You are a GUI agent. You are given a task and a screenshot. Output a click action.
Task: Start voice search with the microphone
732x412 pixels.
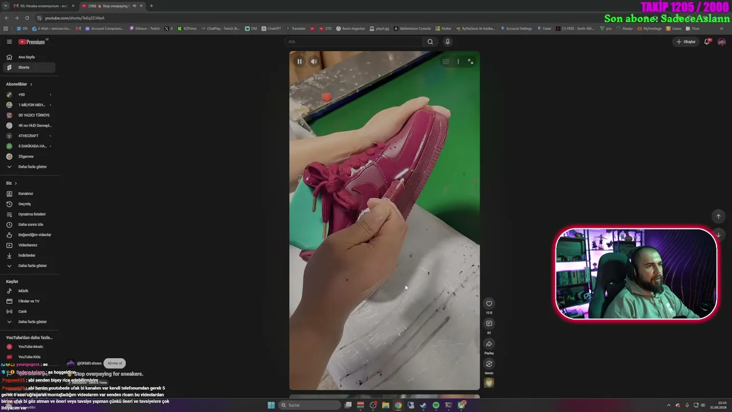coord(448,42)
